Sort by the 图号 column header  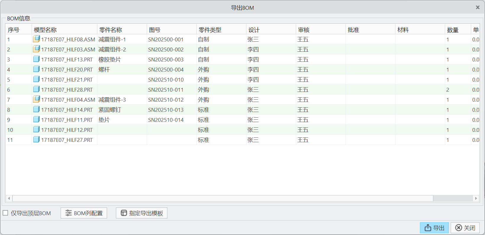[x=155, y=30]
